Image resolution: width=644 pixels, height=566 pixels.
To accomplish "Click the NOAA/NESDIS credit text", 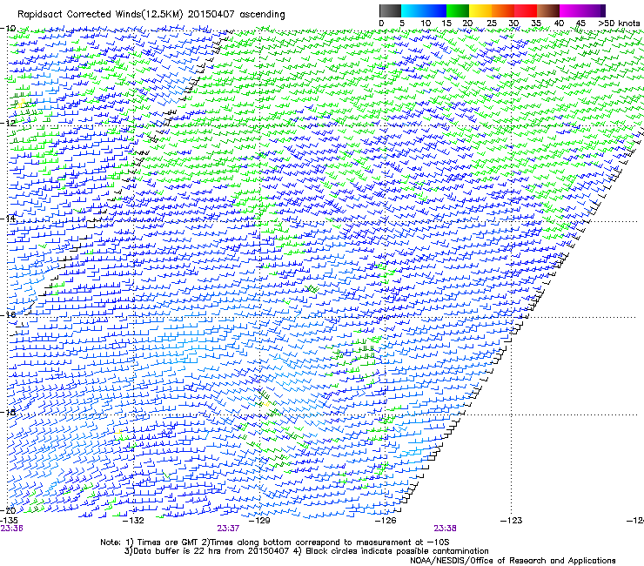I will [x=513, y=561].
